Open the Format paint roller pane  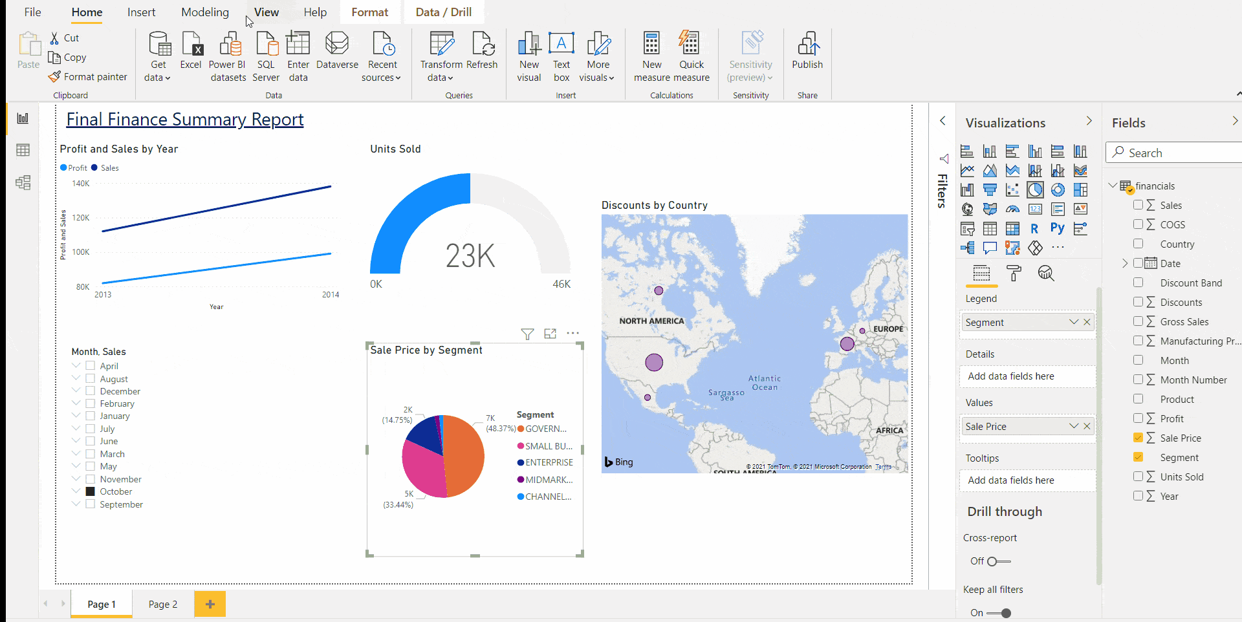[x=1014, y=273]
